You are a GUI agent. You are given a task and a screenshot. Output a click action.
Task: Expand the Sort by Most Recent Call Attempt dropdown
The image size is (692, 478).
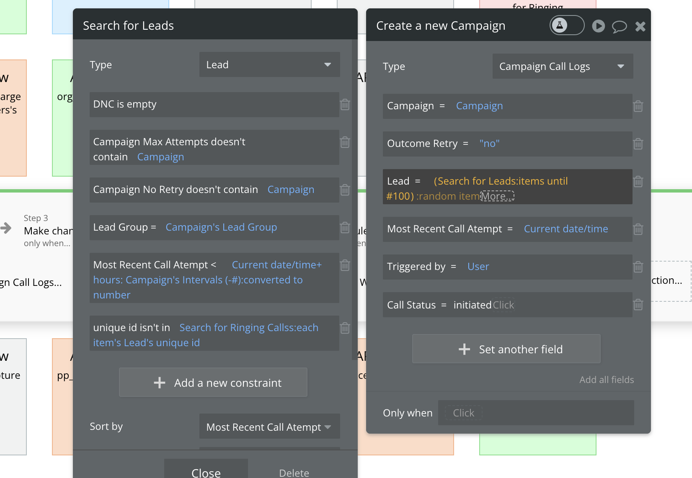click(x=269, y=427)
